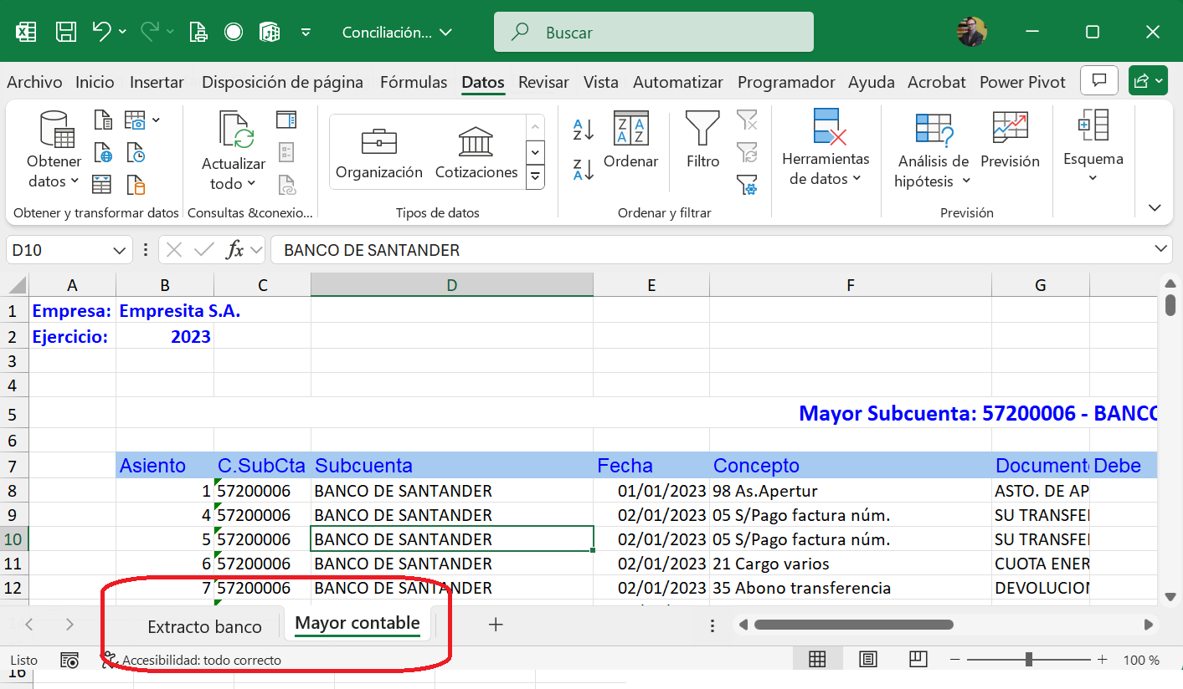Customize the quick access toolbar dropdown
Screen dimensions: 1183x689
tap(306, 33)
